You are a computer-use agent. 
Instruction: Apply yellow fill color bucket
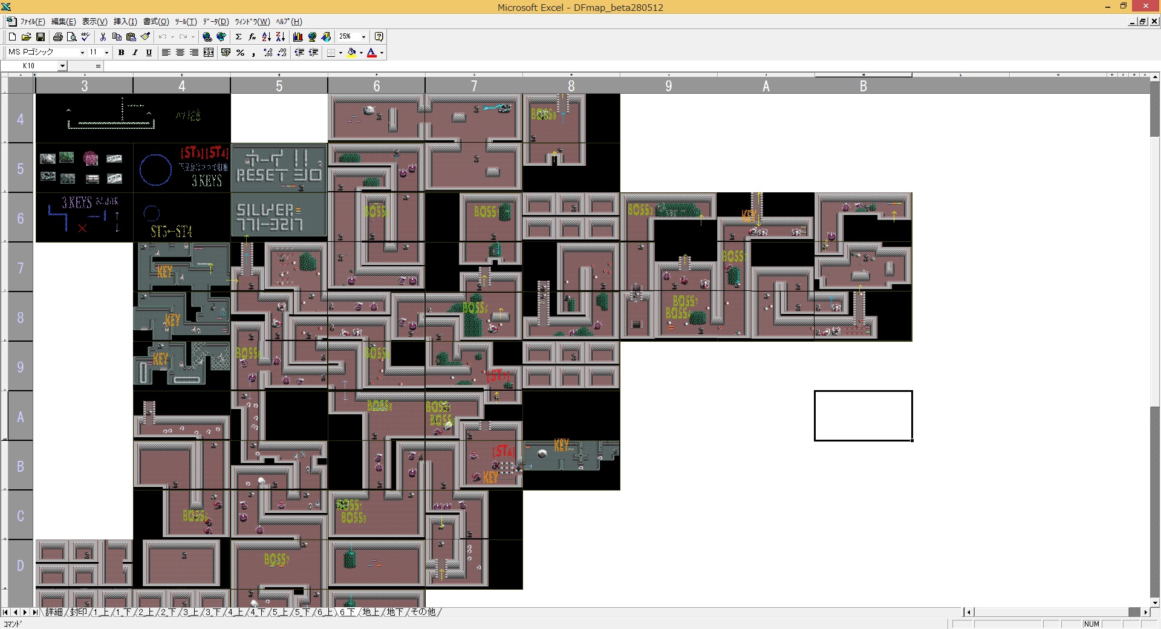(x=351, y=53)
